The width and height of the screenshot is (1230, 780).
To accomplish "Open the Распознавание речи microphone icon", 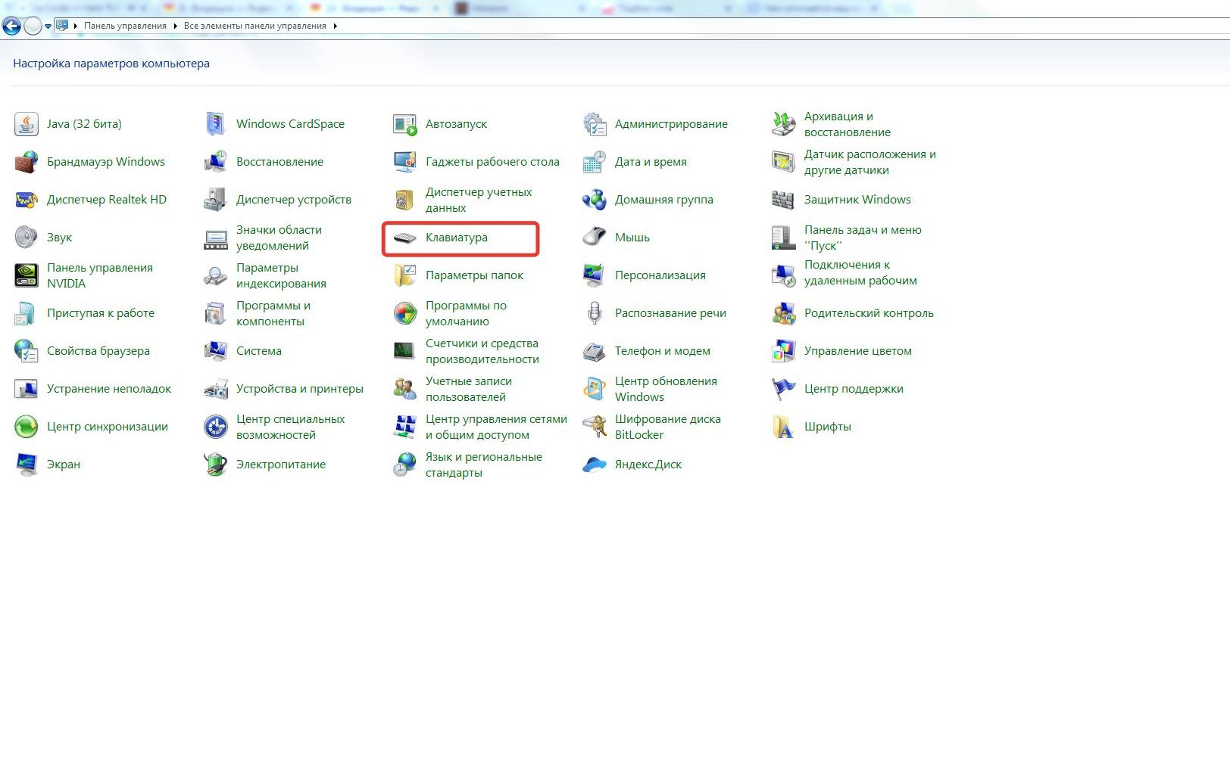I will coord(595,313).
